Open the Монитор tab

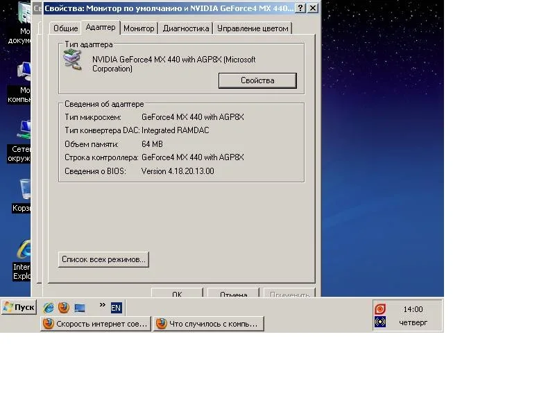pyautogui.click(x=139, y=28)
